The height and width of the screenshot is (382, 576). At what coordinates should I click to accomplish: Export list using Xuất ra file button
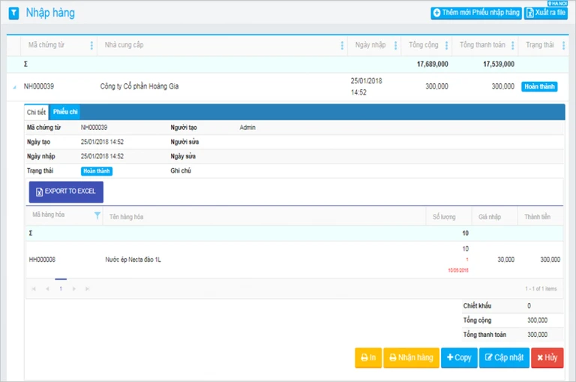coord(546,13)
